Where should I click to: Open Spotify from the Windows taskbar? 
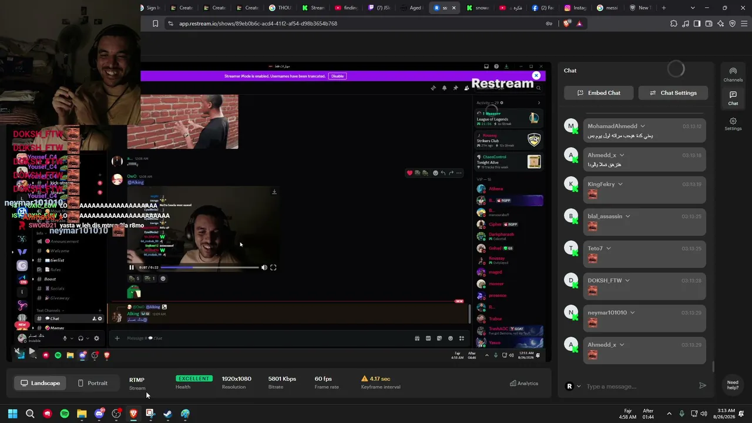[x=65, y=414]
